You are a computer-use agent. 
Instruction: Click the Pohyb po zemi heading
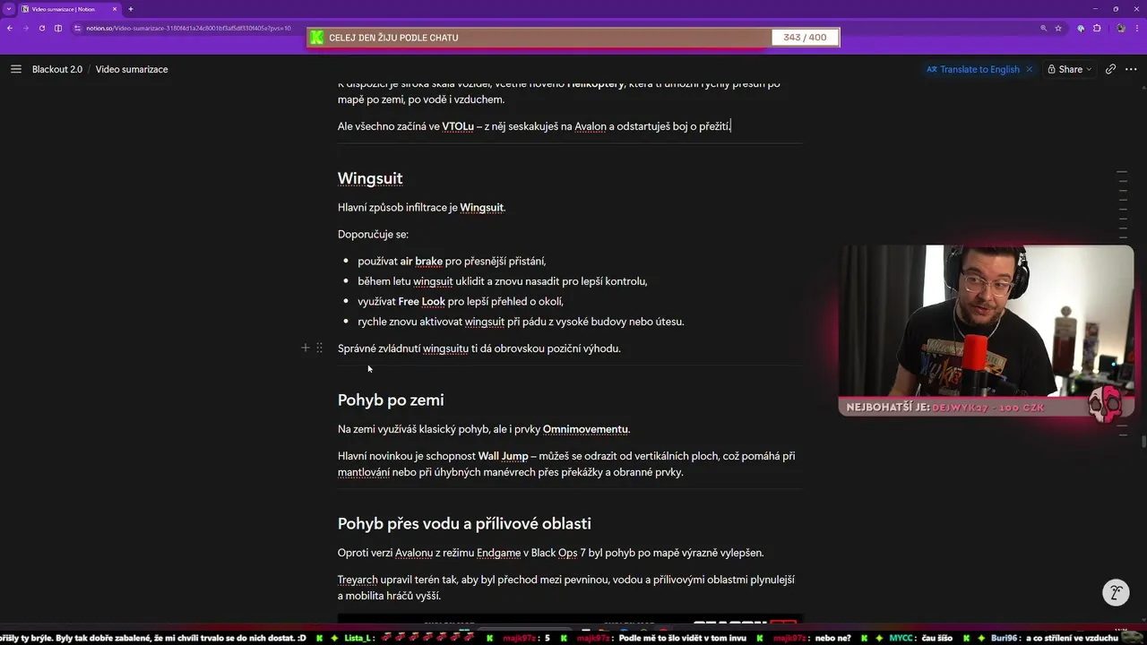point(391,400)
